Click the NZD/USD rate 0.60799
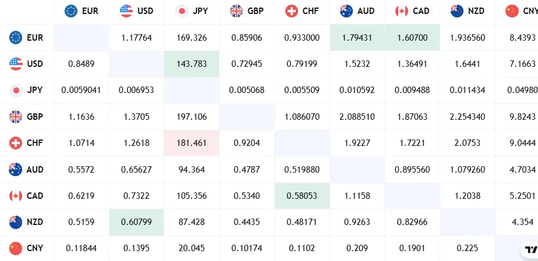 click(x=136, y=222)
